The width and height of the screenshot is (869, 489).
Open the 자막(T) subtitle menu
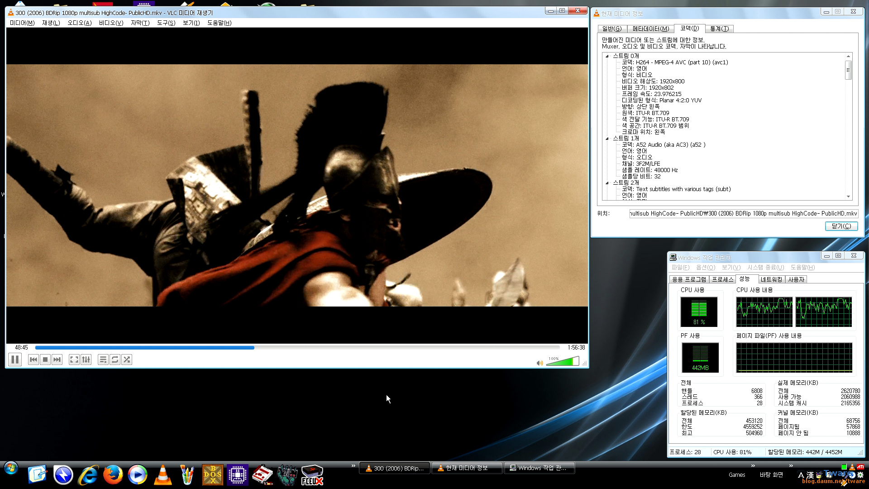[140, 23]
